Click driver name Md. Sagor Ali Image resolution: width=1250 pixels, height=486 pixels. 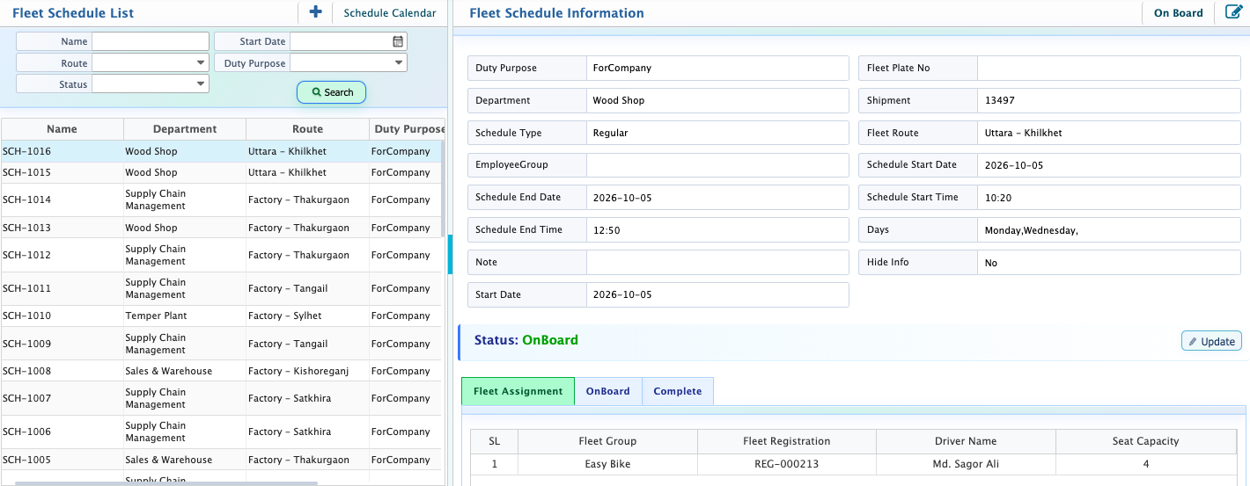[x=966, y=464]
